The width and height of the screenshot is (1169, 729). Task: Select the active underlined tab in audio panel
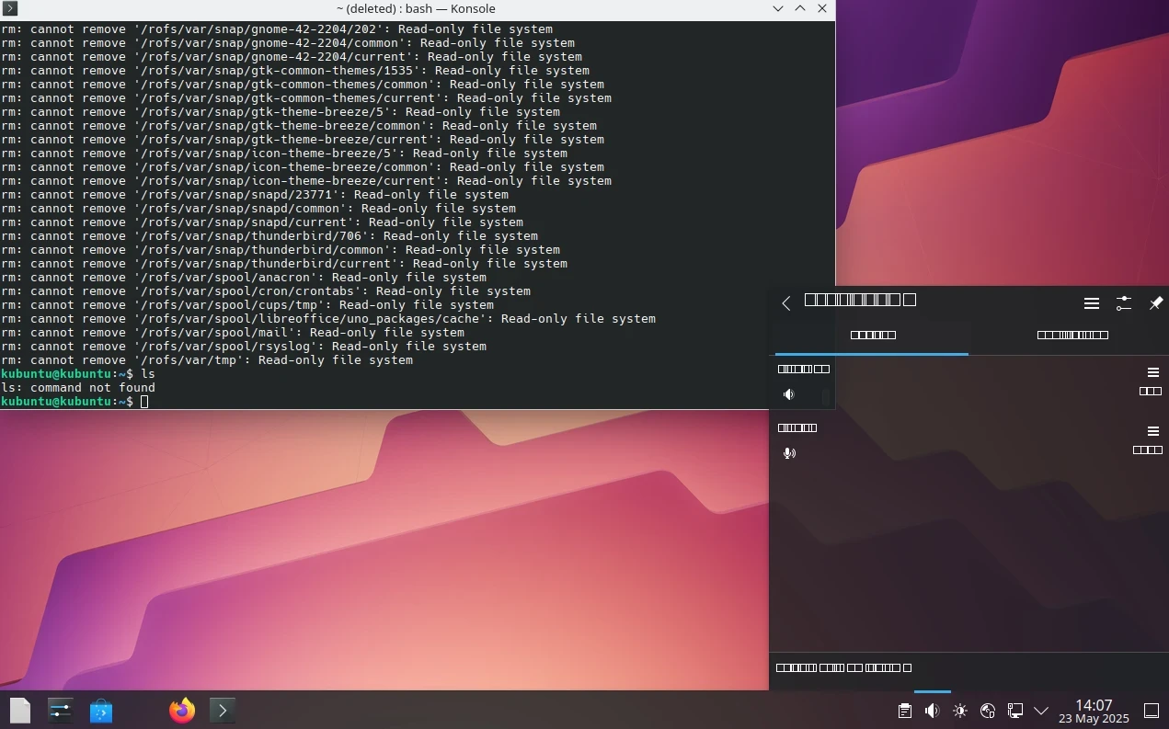pos(872,336)
